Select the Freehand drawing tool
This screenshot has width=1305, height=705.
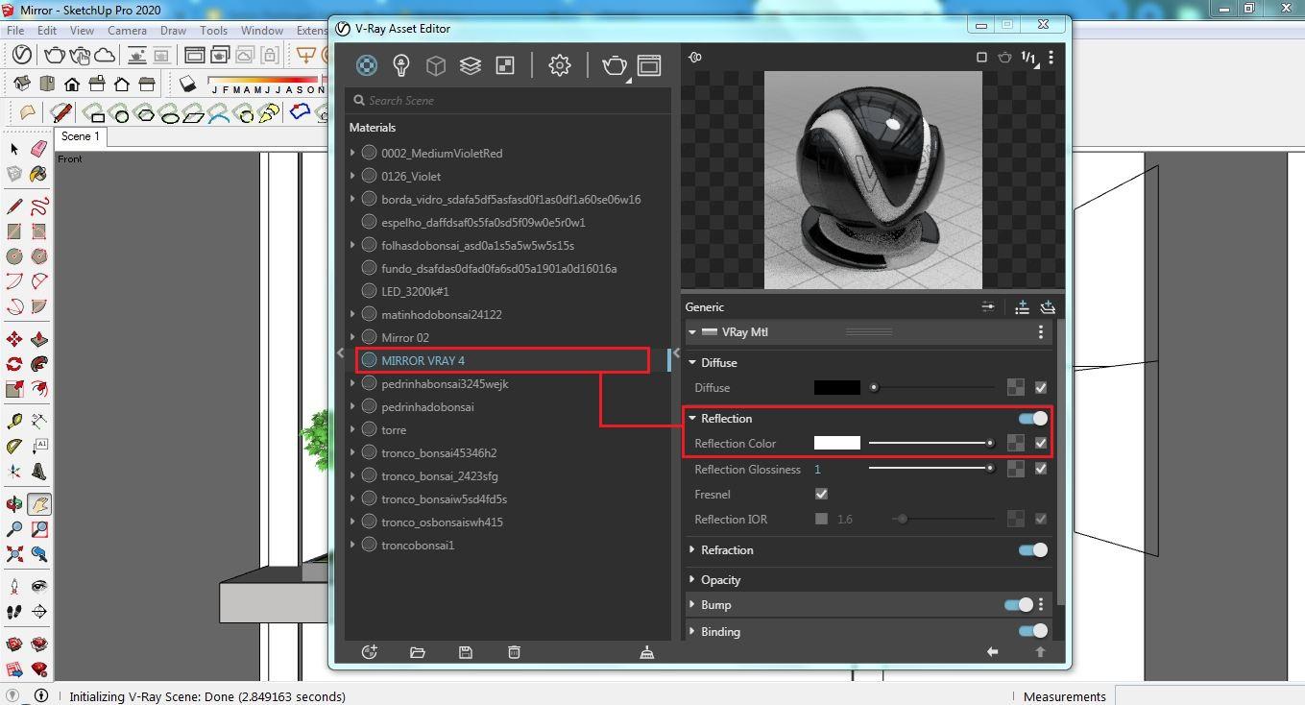[x=38, y=207]
